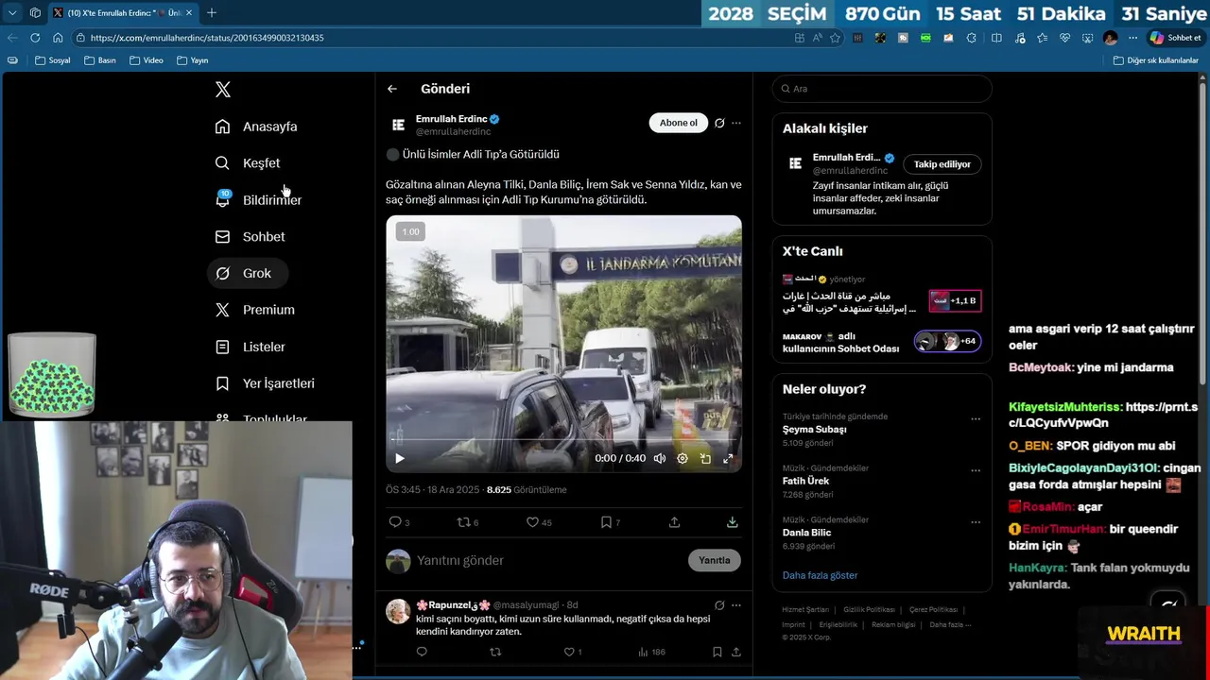Open the browser profile avatar

tap(1111, 38)
